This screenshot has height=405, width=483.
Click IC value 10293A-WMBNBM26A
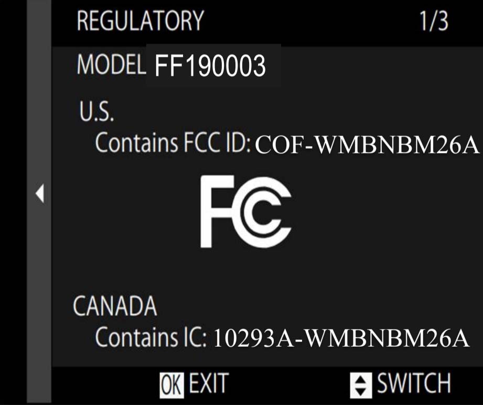point(341,338)
